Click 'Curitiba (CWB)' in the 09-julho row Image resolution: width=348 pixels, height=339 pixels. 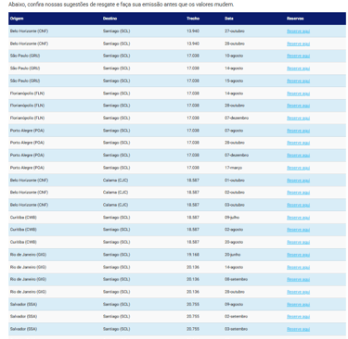point(23,218)
